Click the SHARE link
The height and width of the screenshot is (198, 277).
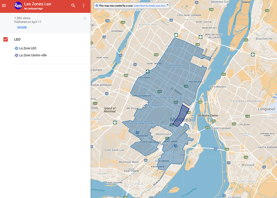pyautogui.click(x=22, y=27)
